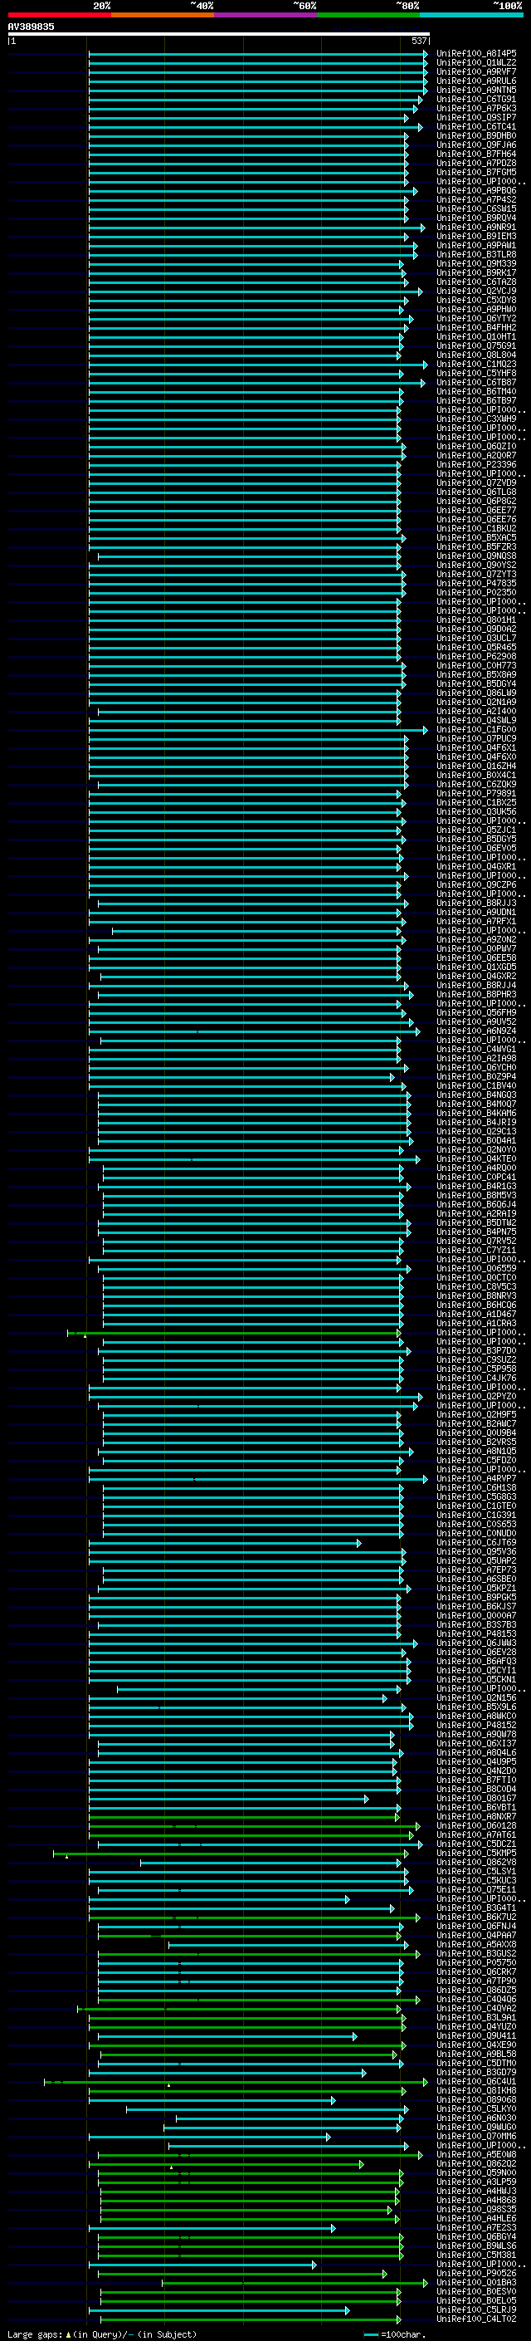Click the white query sequence bar
531x2341 pixels.
(x=219, y=33)
